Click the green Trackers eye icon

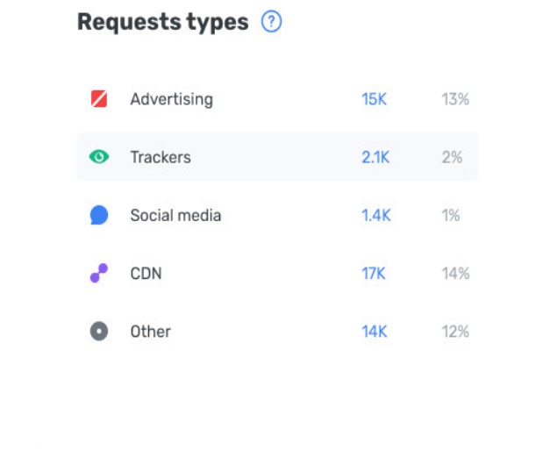99,157
